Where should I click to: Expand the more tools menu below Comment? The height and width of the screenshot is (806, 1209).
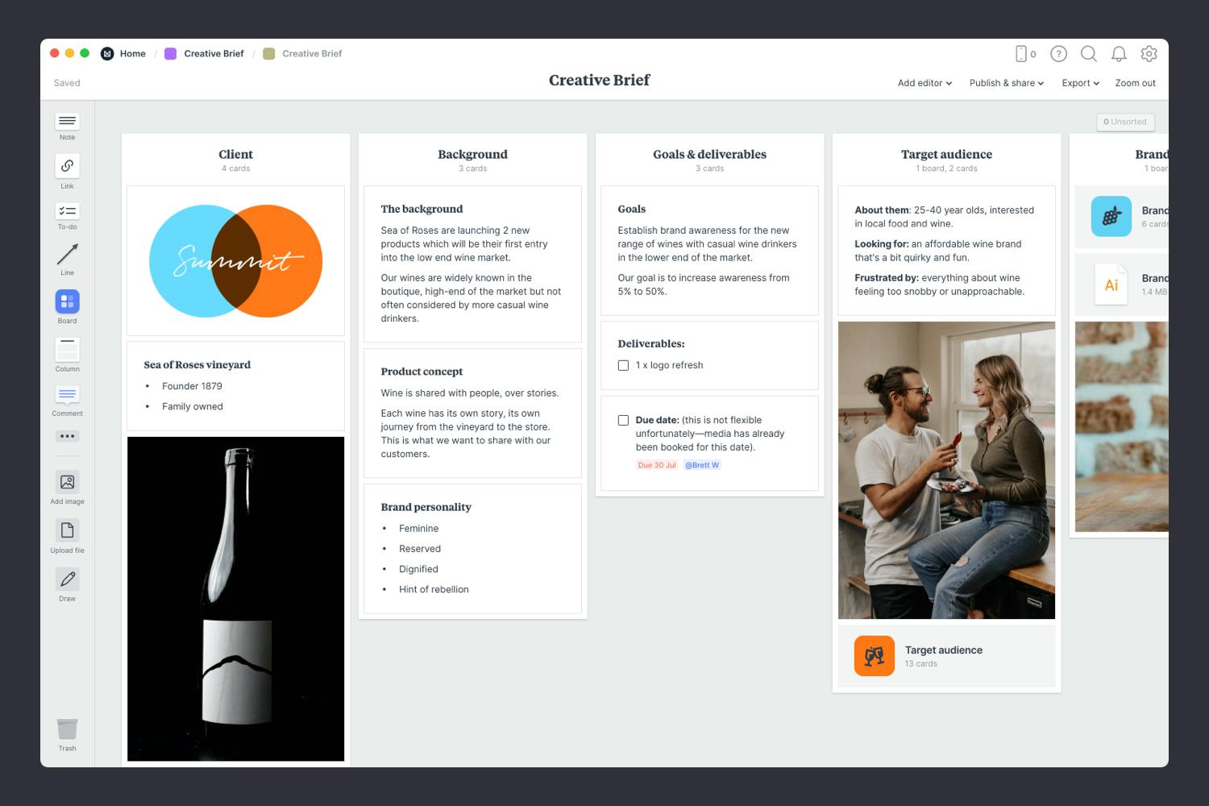[x=67, y=436]
